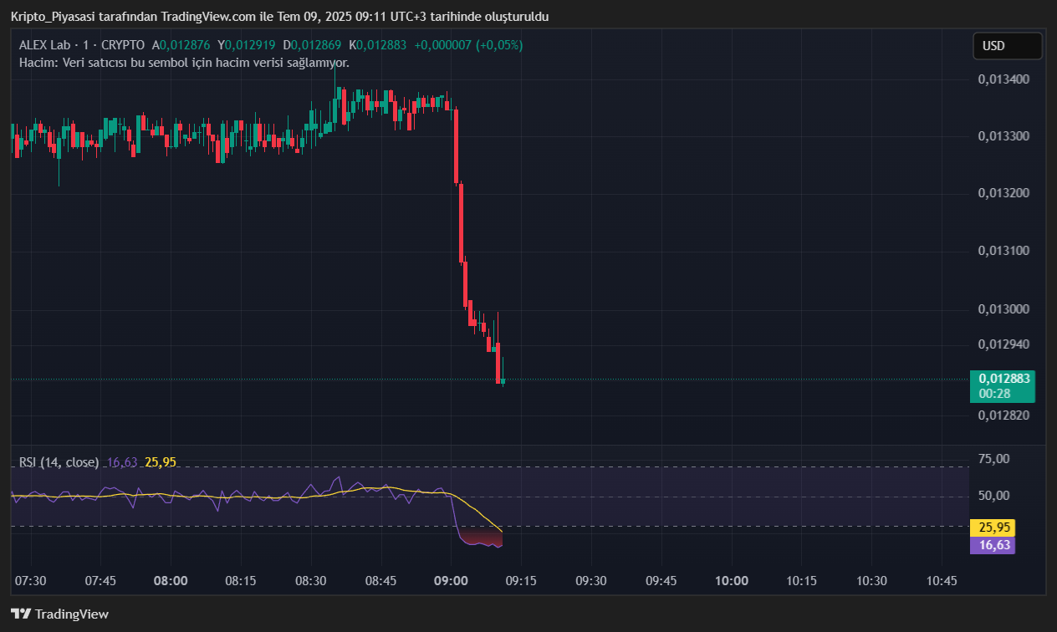
Task: Click the 0,012820 price axis label
Action: [1003, 415]
